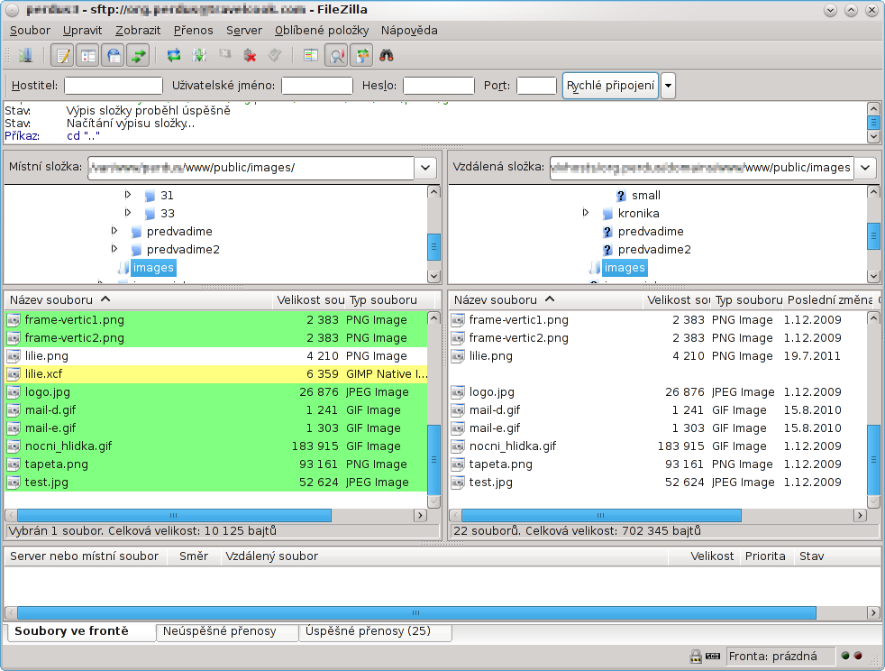
Task: Open the Upravit menu
Action: tap(82, 31)
